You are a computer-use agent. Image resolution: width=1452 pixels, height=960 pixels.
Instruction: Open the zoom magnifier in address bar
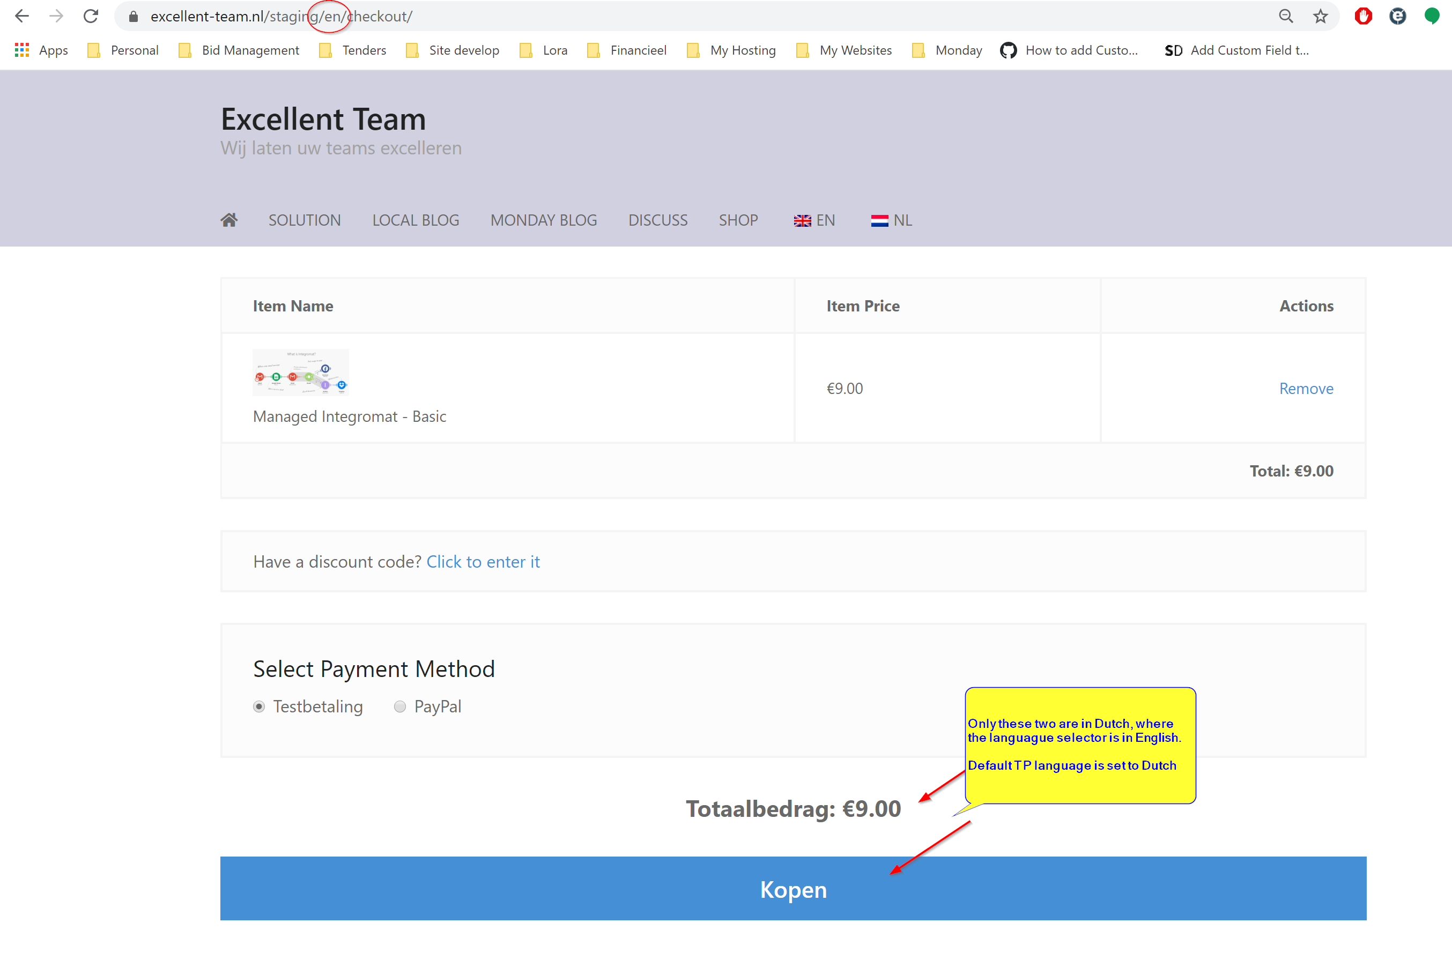click(x=1285, y=17)
